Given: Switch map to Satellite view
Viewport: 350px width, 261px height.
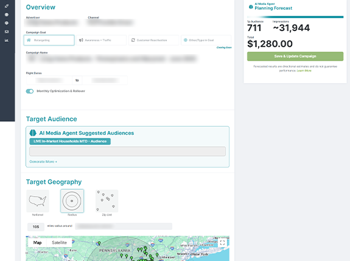Looking at the screenshot, I should point(60,243).
